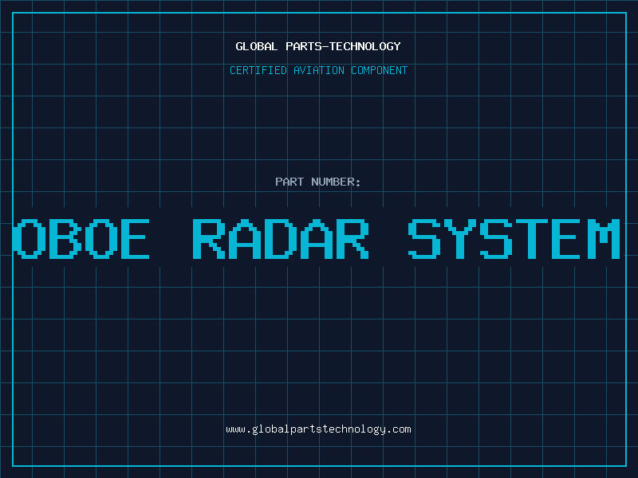The height and width of the screenshot is (478, 638).
Task: Click the www.globalpartstechnology.com website link
Action: [x=318, y=429]
